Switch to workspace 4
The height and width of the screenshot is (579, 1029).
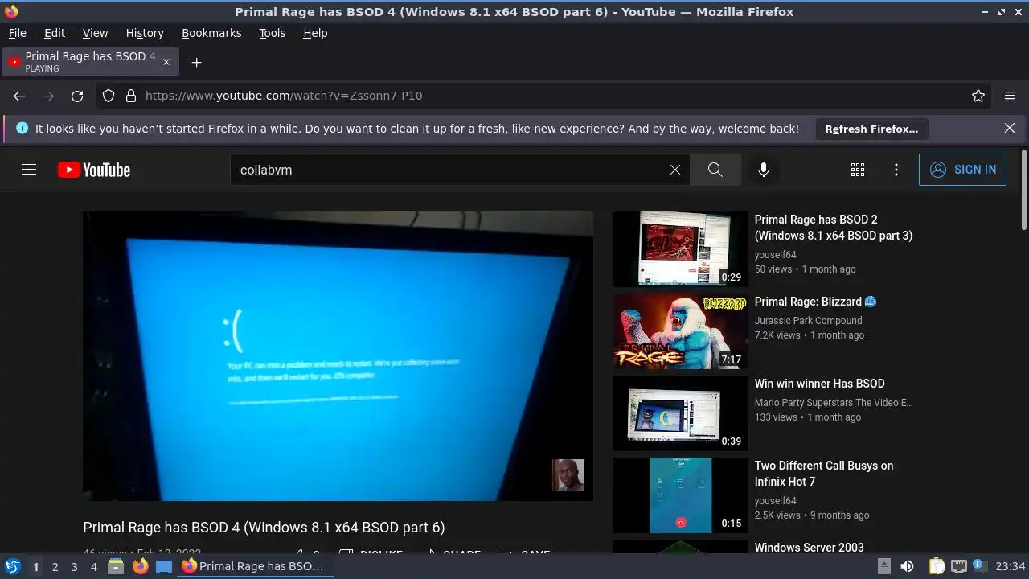point(93,566)
